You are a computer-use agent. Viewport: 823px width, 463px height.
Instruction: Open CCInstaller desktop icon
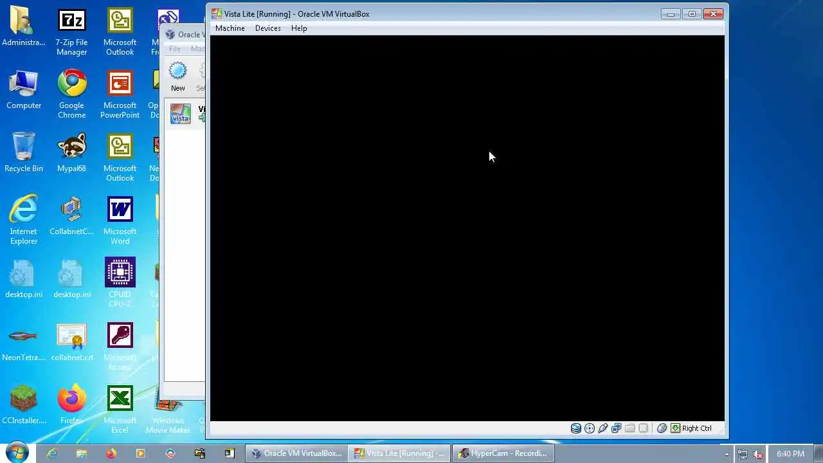pyautogui.click(x=24, y=405)
